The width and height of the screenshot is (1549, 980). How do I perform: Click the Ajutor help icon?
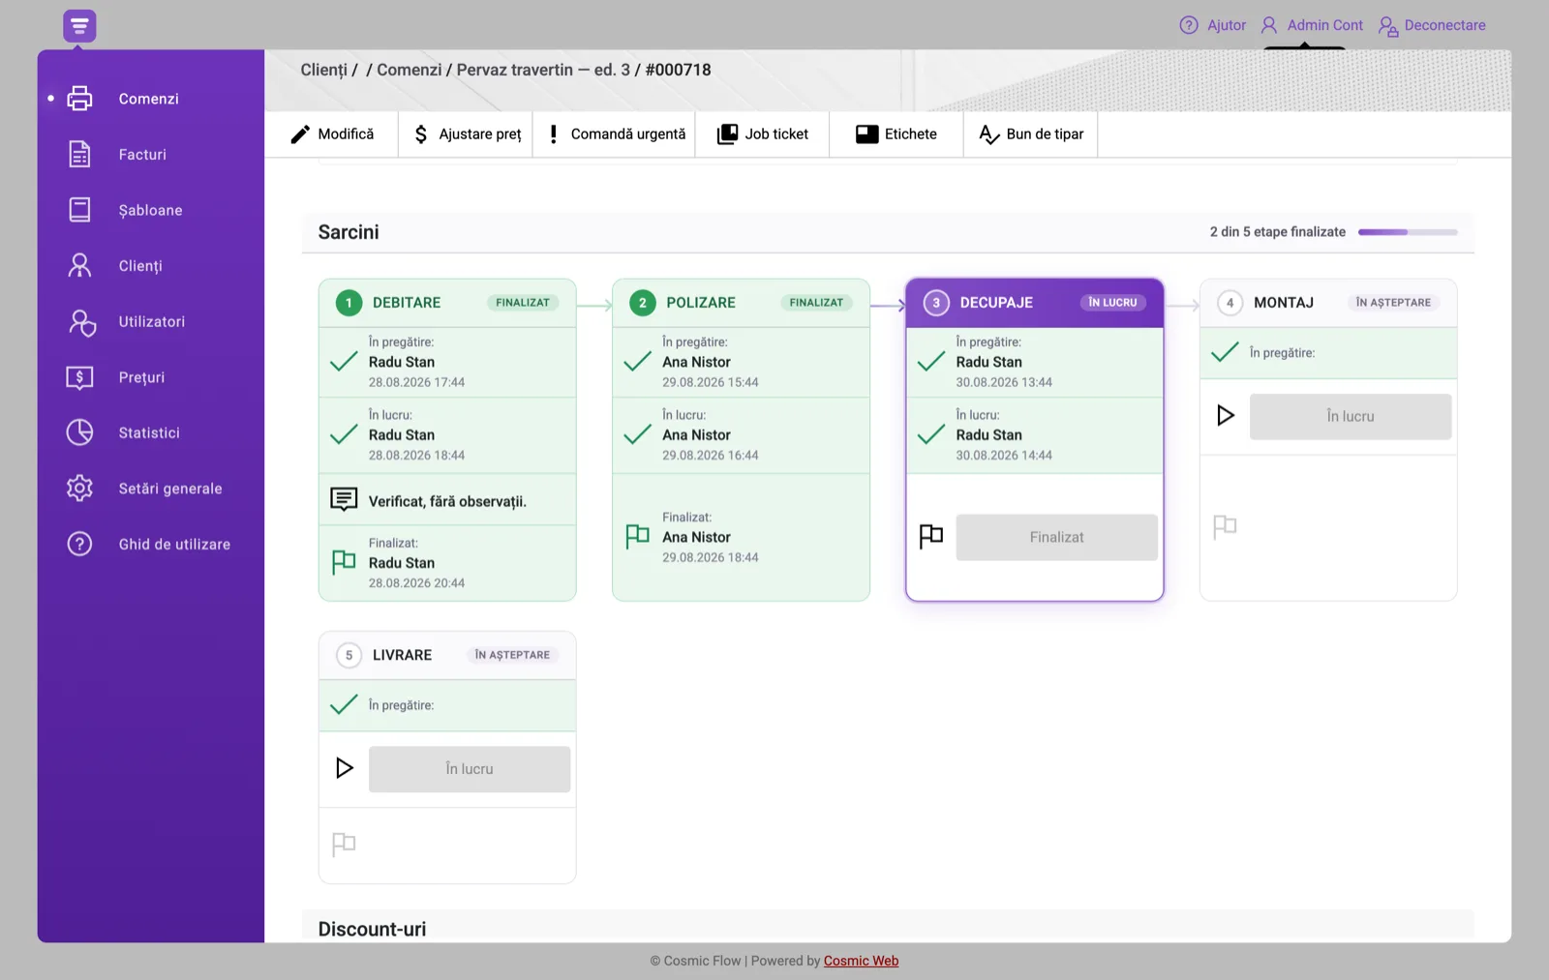[x=1189, y=25]
